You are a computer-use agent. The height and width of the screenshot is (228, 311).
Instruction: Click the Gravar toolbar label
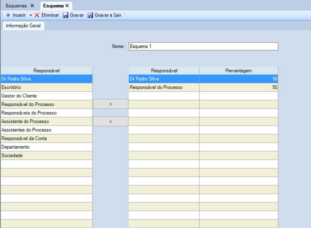click(x=77, y=15)
